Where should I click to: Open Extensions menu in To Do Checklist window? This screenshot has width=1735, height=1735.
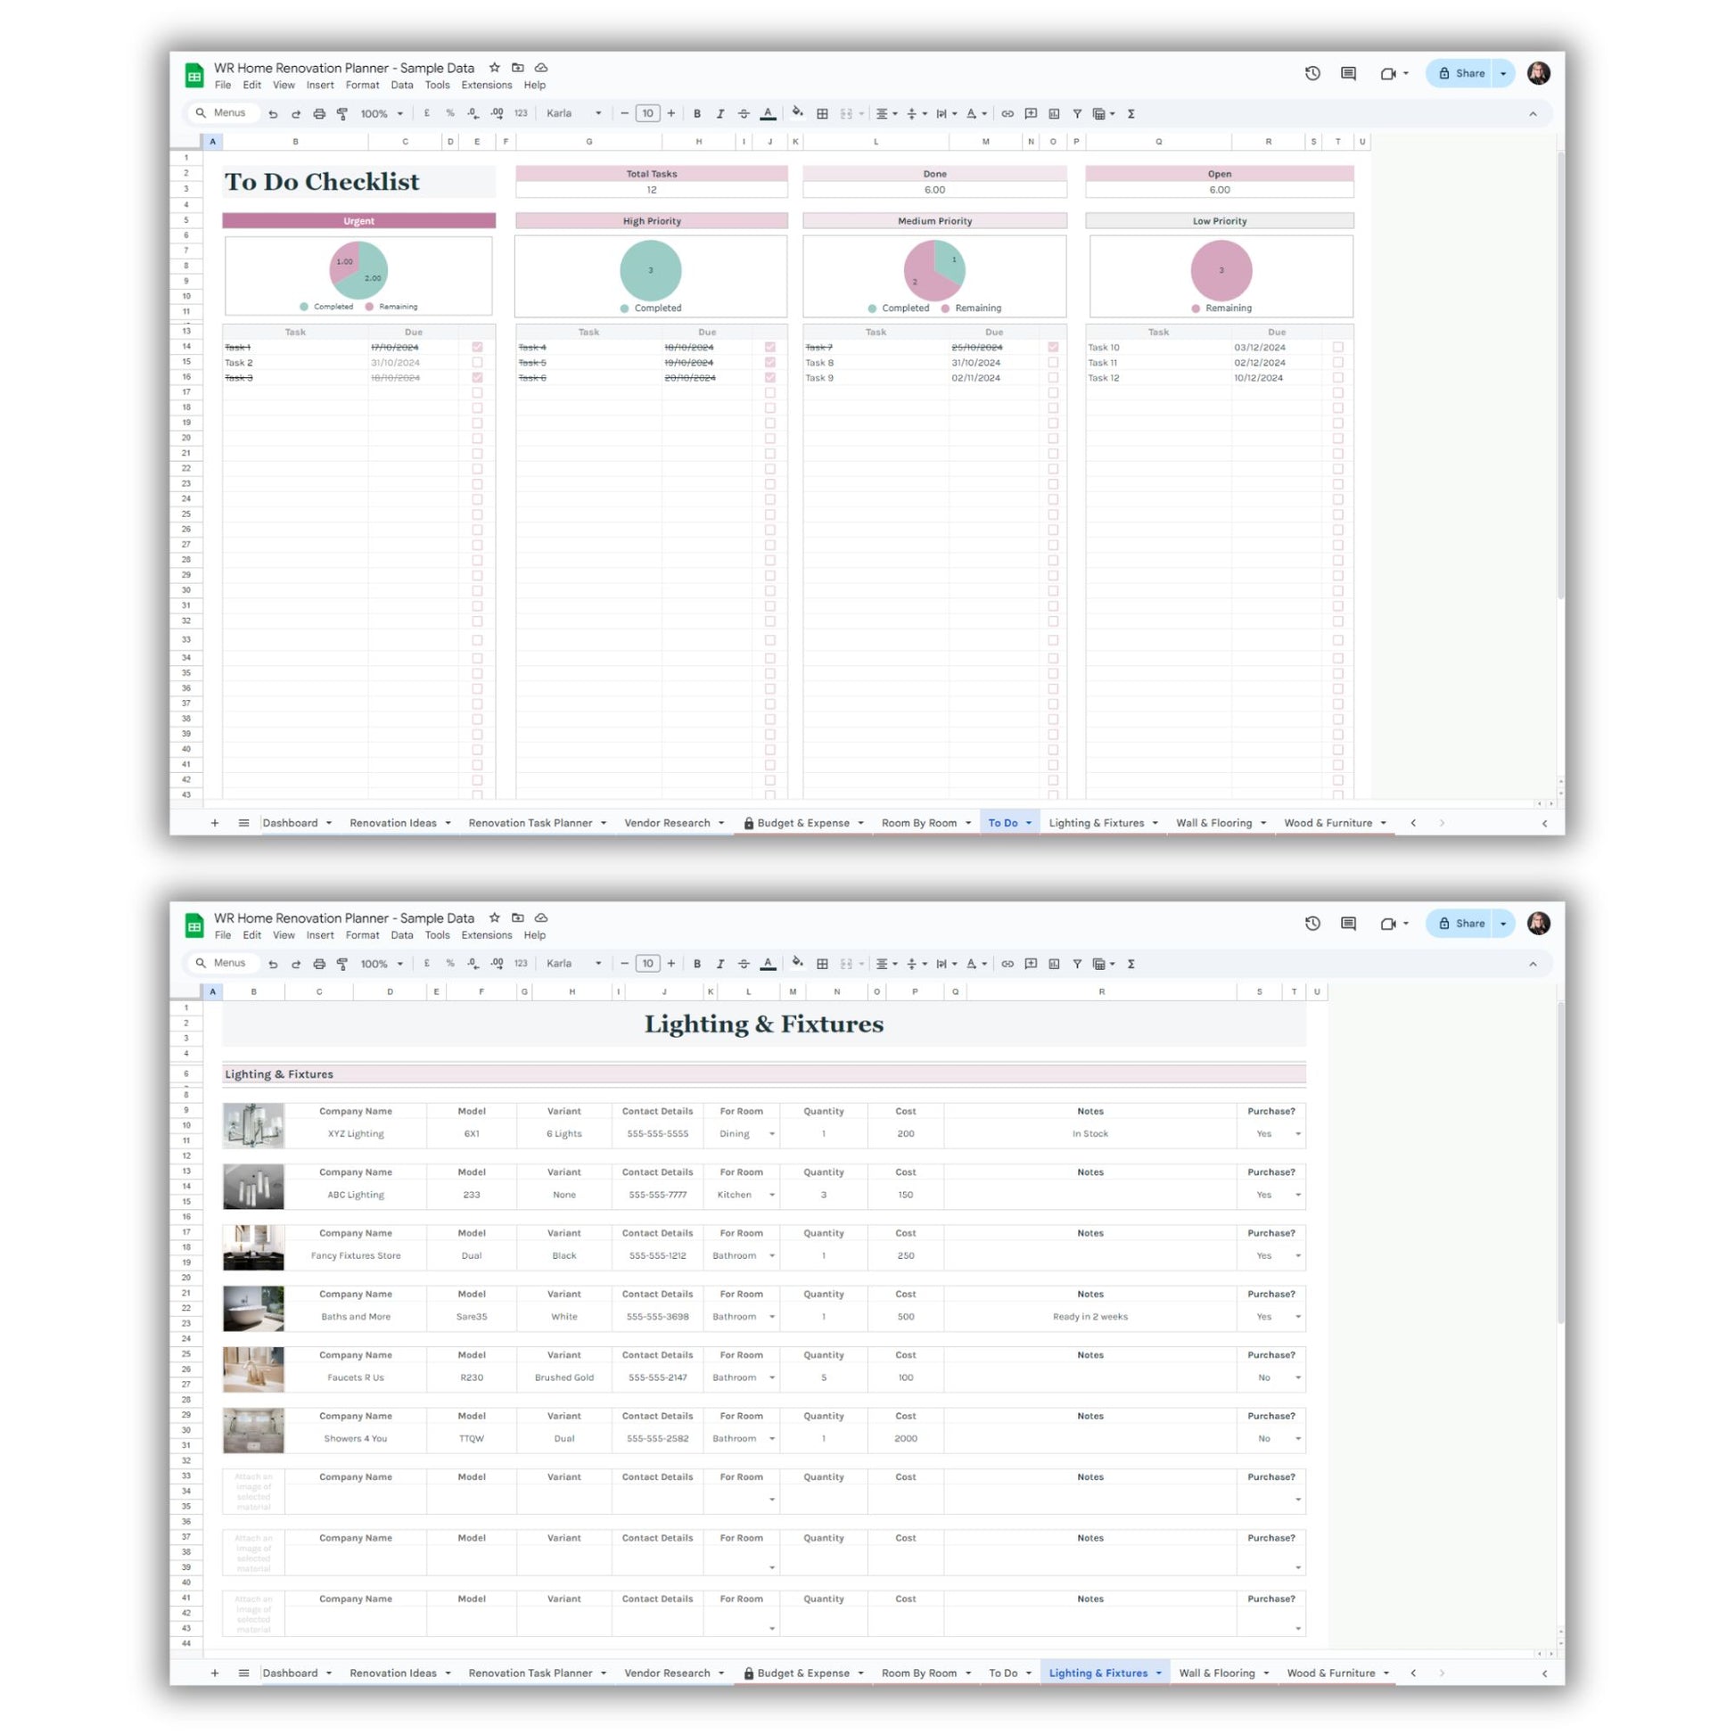tap(486, 86)
